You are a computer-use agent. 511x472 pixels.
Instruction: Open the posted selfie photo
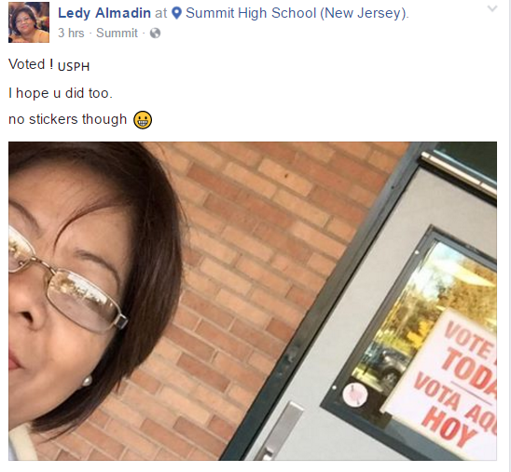click(253, 301)
